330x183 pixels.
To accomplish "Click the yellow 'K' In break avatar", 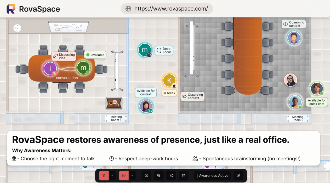I will pyautogui.click(x=169, y=80).
